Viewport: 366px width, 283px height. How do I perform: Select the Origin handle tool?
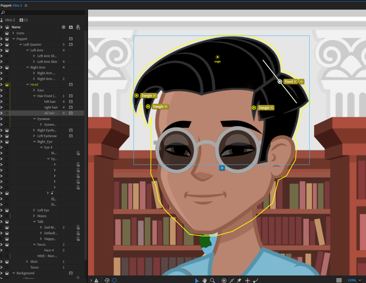tap(224, 280)
